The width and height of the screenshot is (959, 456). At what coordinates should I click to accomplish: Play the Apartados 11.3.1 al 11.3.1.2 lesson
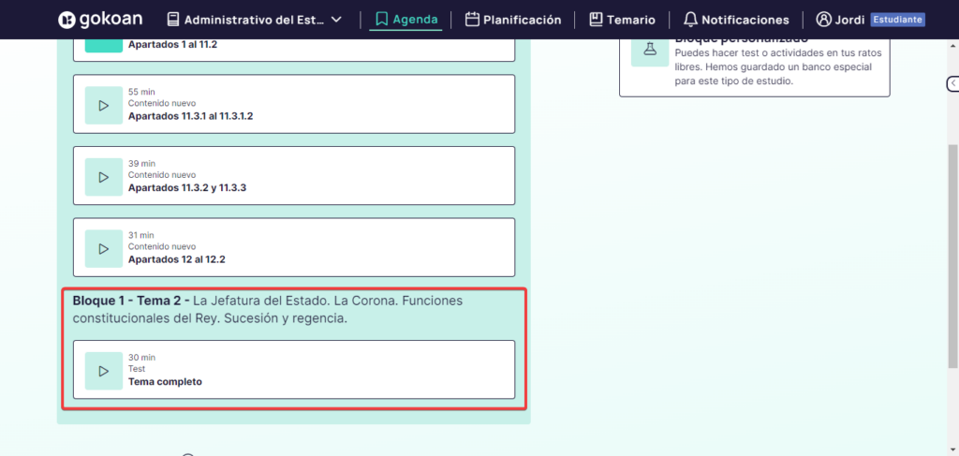(x=103, y=105)
